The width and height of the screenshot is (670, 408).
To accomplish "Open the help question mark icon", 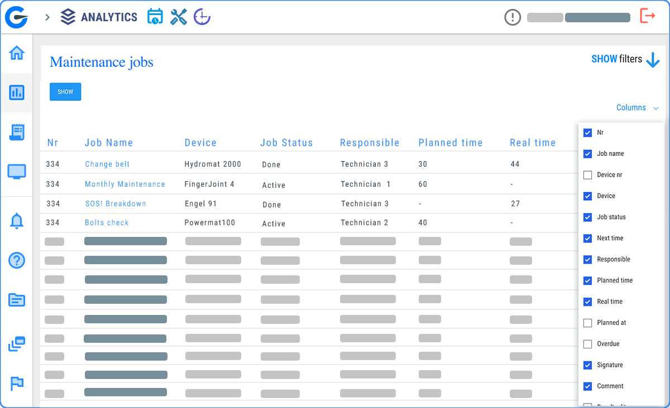I will tap(17, 260).
